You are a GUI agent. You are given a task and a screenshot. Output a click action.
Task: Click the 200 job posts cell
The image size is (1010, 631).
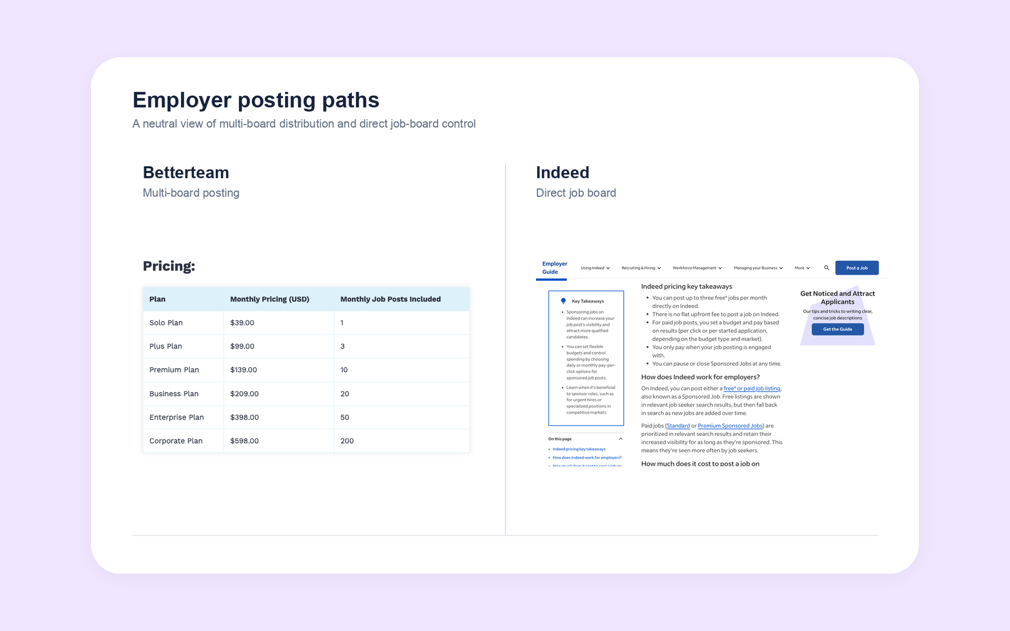[402, 441]
